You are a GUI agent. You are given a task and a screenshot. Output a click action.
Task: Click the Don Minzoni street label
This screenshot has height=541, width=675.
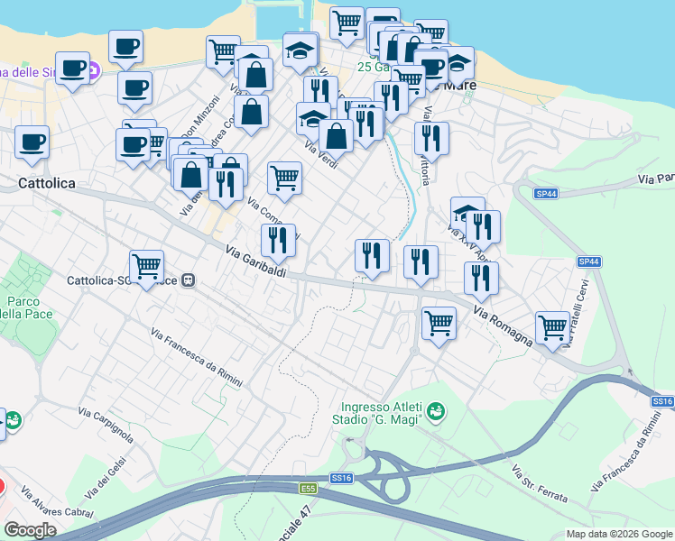click(200, 117)
